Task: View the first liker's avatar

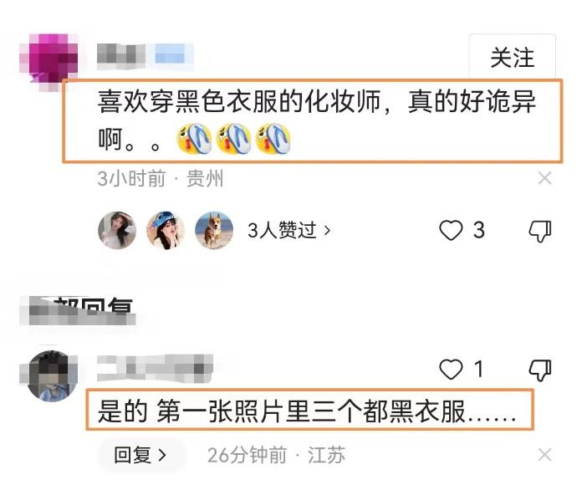Action: click(117, 230)
